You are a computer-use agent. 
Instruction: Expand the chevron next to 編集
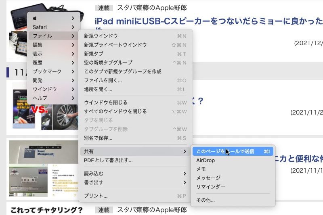pos(73,45)
